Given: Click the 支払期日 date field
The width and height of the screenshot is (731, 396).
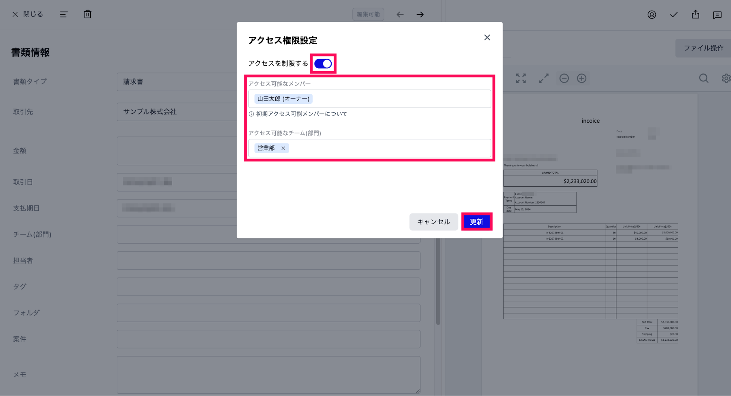Looking at the screenshot, I should tap(177, 208).
